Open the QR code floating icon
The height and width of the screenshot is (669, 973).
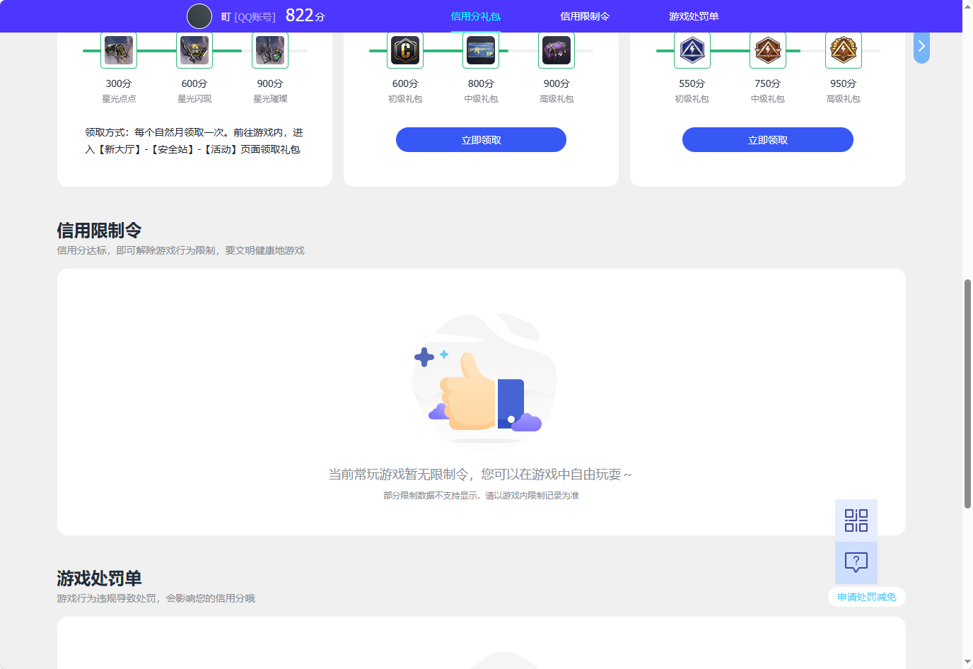tap(856, 520)
